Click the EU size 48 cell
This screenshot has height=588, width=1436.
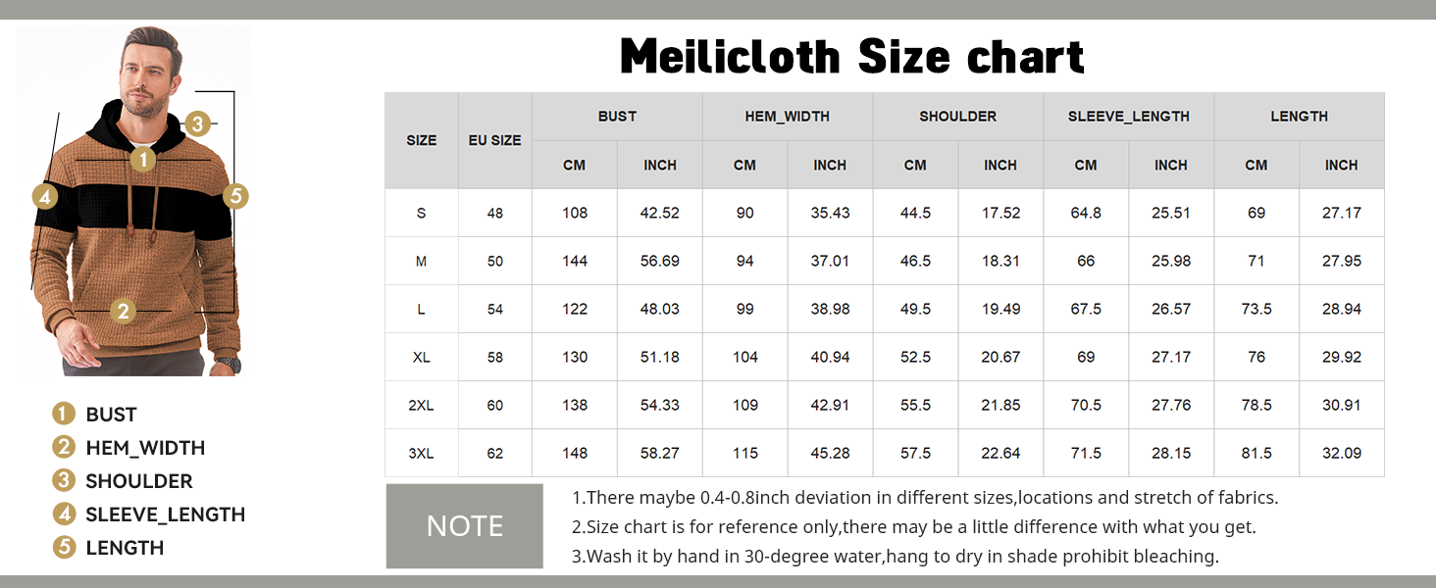tap(494, 214)
